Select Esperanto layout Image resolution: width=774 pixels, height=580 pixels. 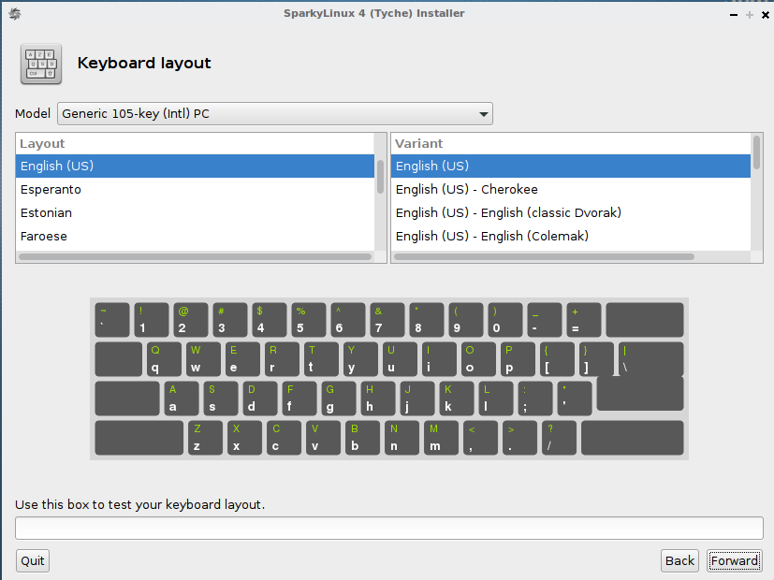195,189
